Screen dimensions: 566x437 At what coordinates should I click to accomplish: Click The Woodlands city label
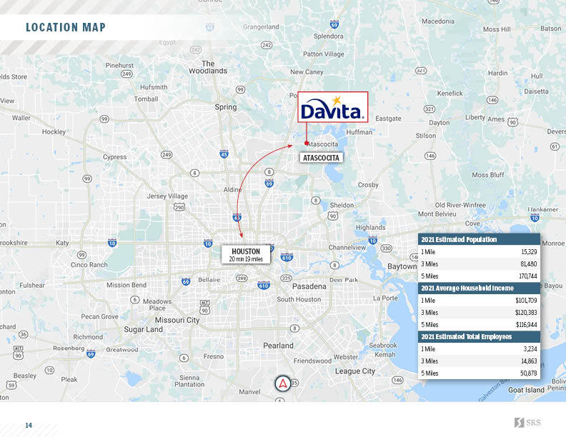click(208, 67)
